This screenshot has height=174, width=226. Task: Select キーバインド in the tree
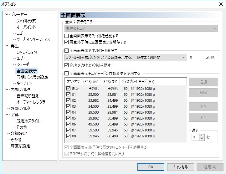(26, 27)
